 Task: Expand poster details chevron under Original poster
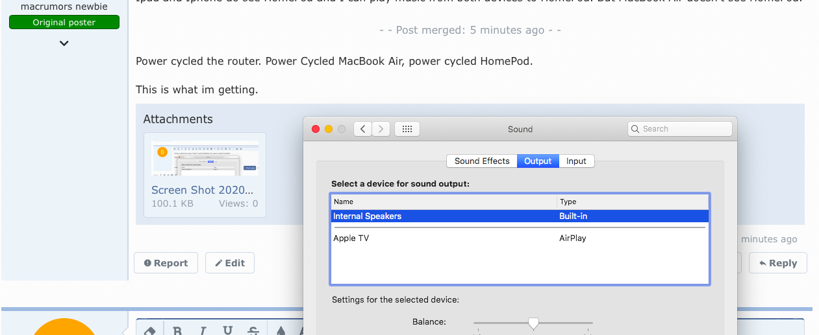64,43
